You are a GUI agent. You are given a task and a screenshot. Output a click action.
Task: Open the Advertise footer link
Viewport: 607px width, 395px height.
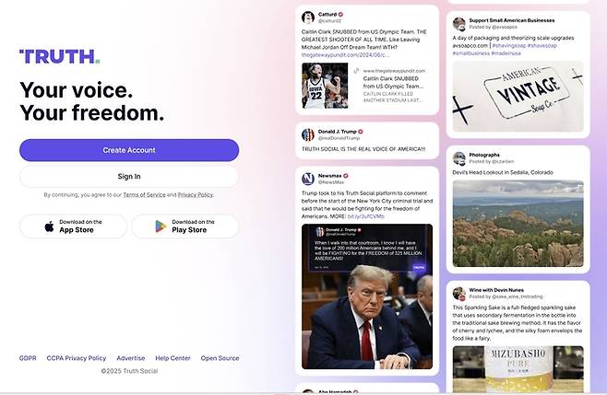(x=131, y=358)
